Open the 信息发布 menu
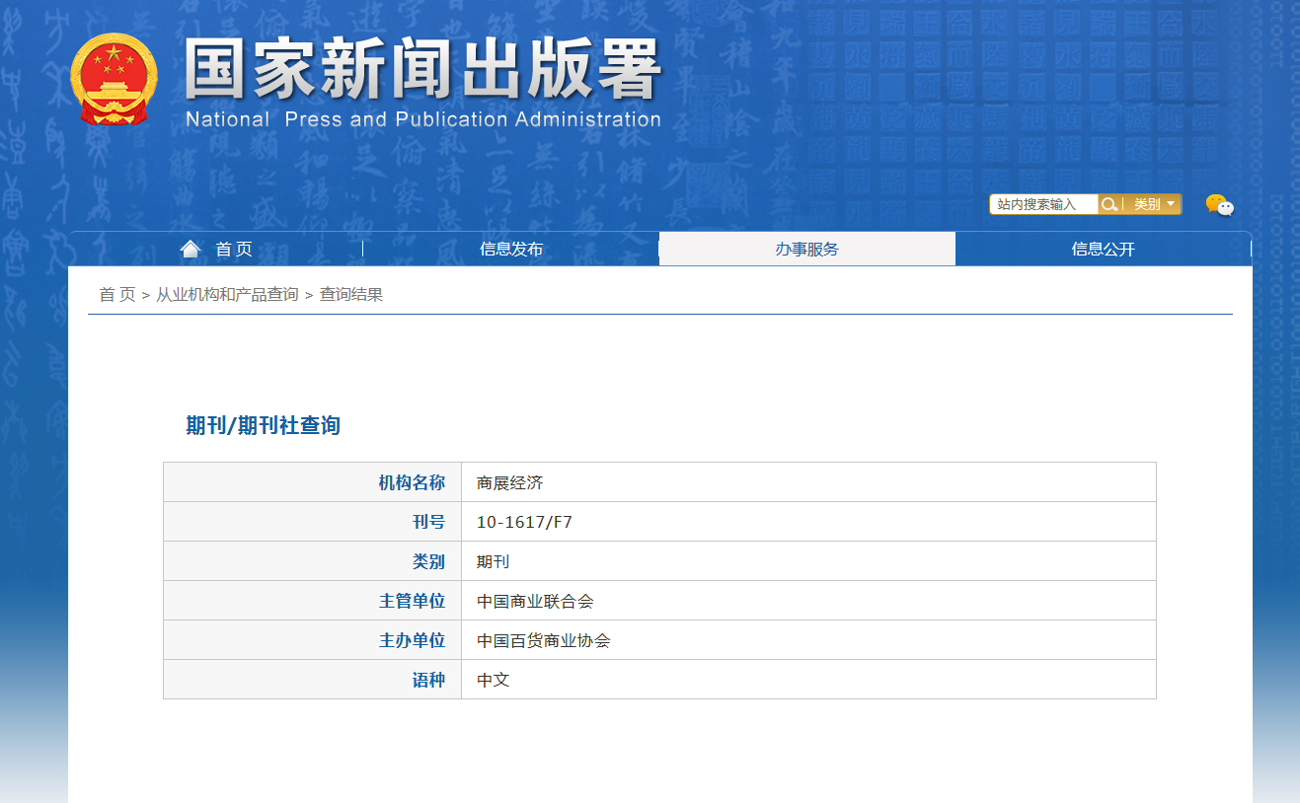This screenshot has height=803, width=1300. (x=510, y=249)
